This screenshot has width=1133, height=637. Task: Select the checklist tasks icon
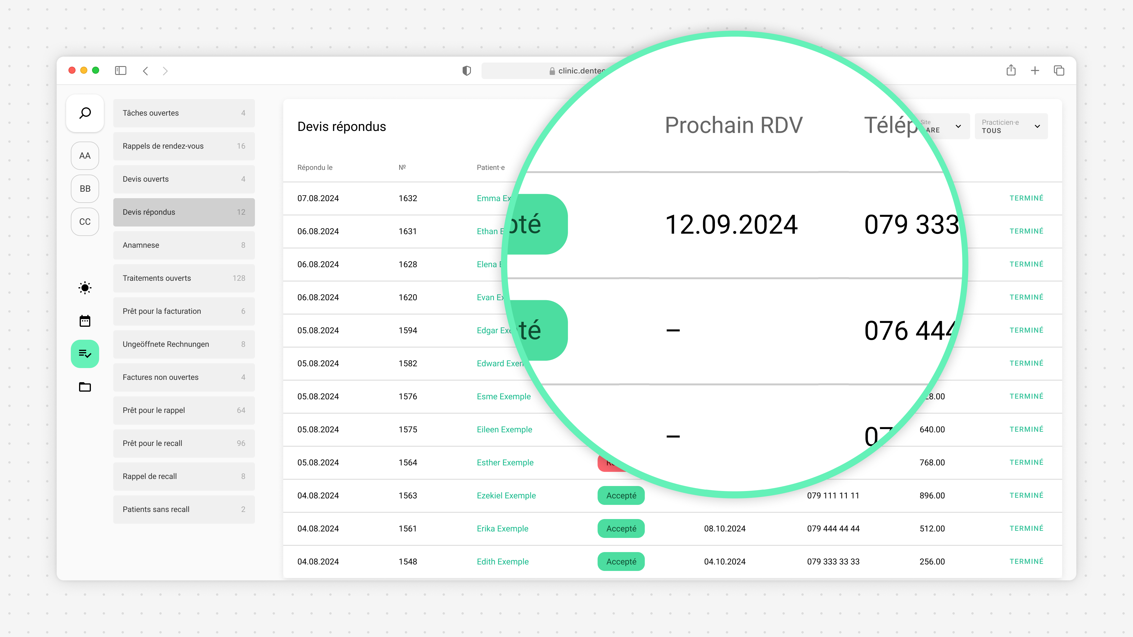85,354
